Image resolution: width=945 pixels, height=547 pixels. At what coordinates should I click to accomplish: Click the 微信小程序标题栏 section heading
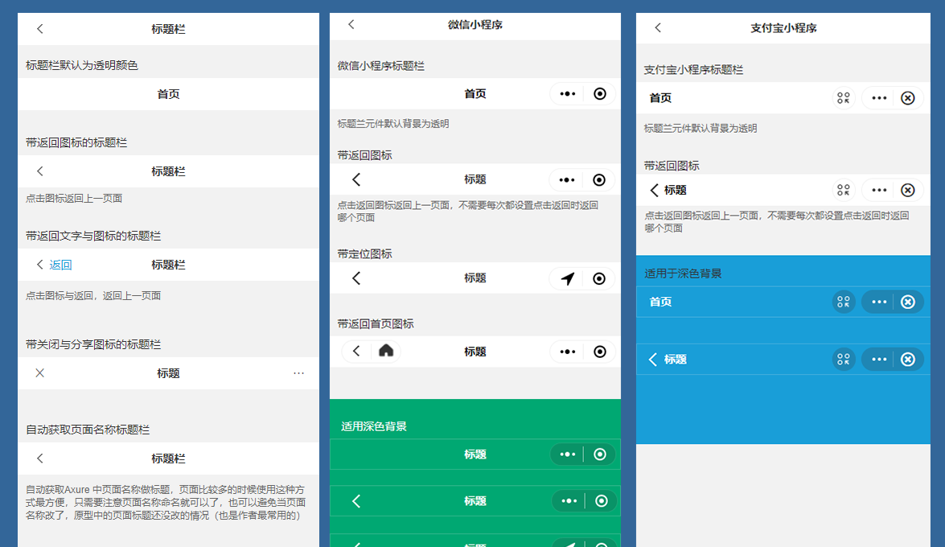pos(381,66)
